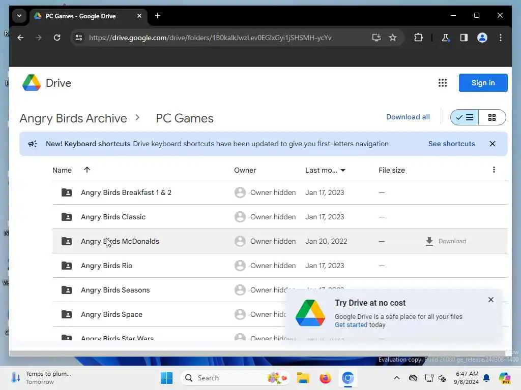Click the install app icon in address bar

point(376,38)
